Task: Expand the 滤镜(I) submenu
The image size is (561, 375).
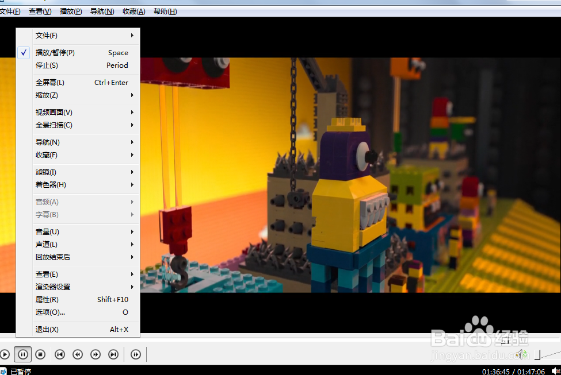Action: (78, 172)
